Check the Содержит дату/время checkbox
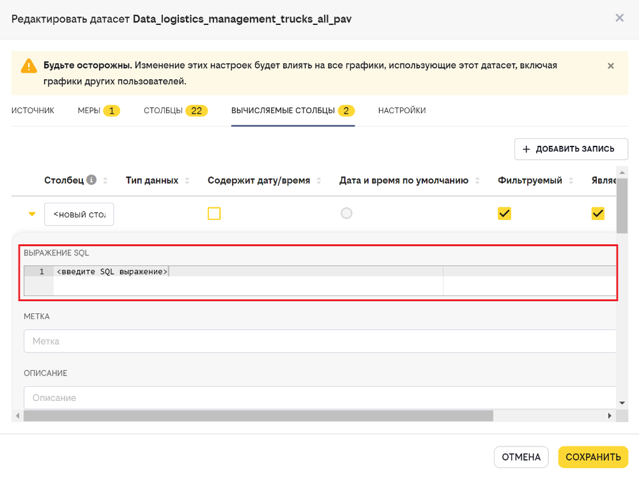This screenshot has width=639, height=479. click(214, 214)
